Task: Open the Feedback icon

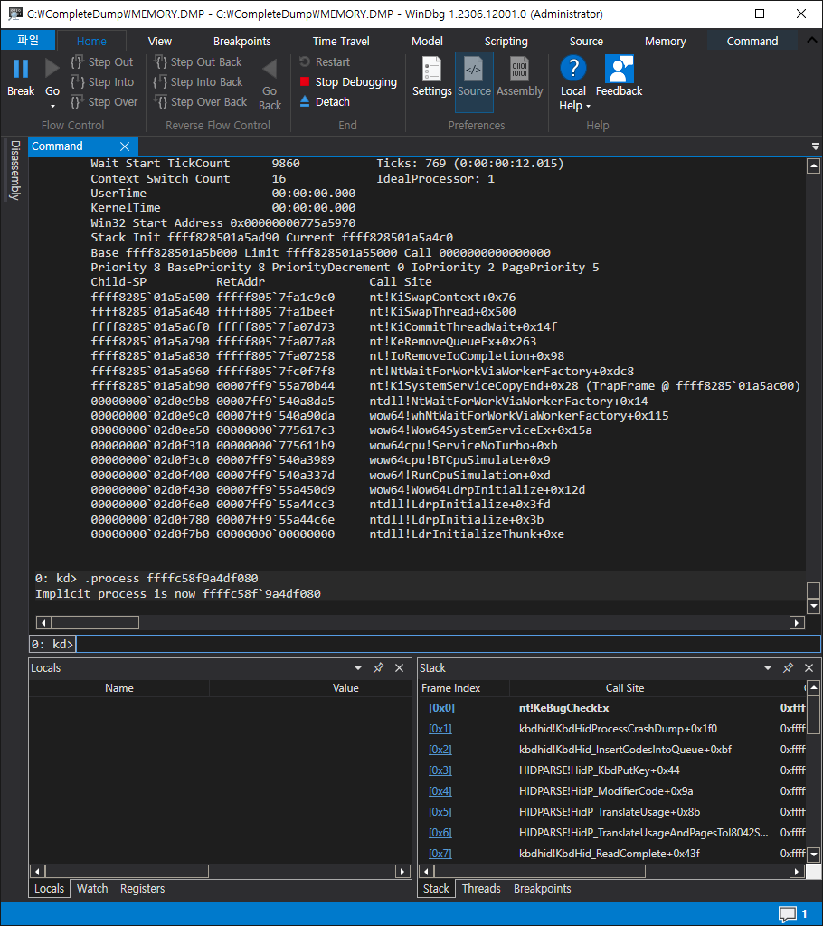Action: click(620, 69)
